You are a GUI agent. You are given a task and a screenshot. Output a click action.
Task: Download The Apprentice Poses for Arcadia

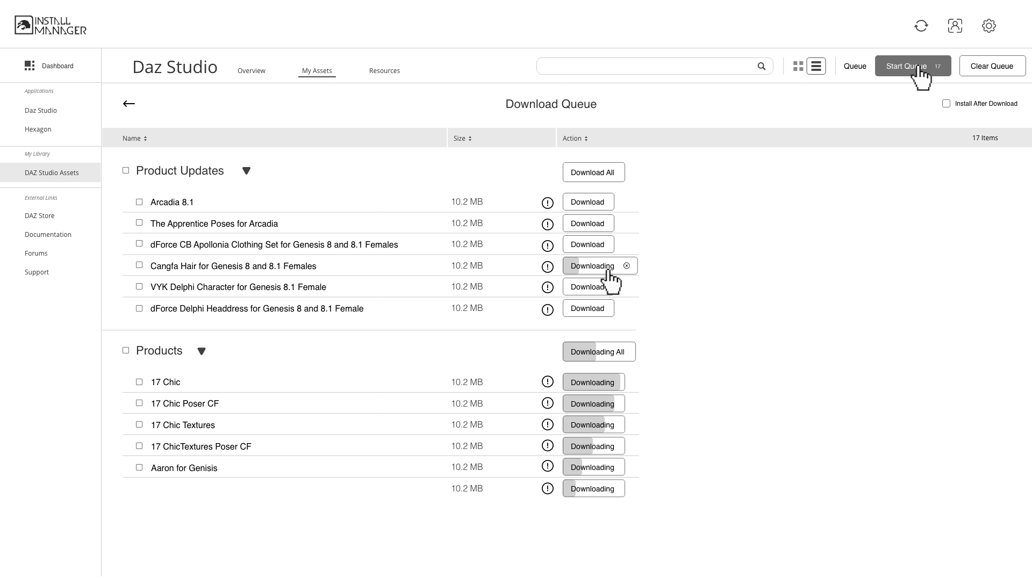tap(588, 223)
